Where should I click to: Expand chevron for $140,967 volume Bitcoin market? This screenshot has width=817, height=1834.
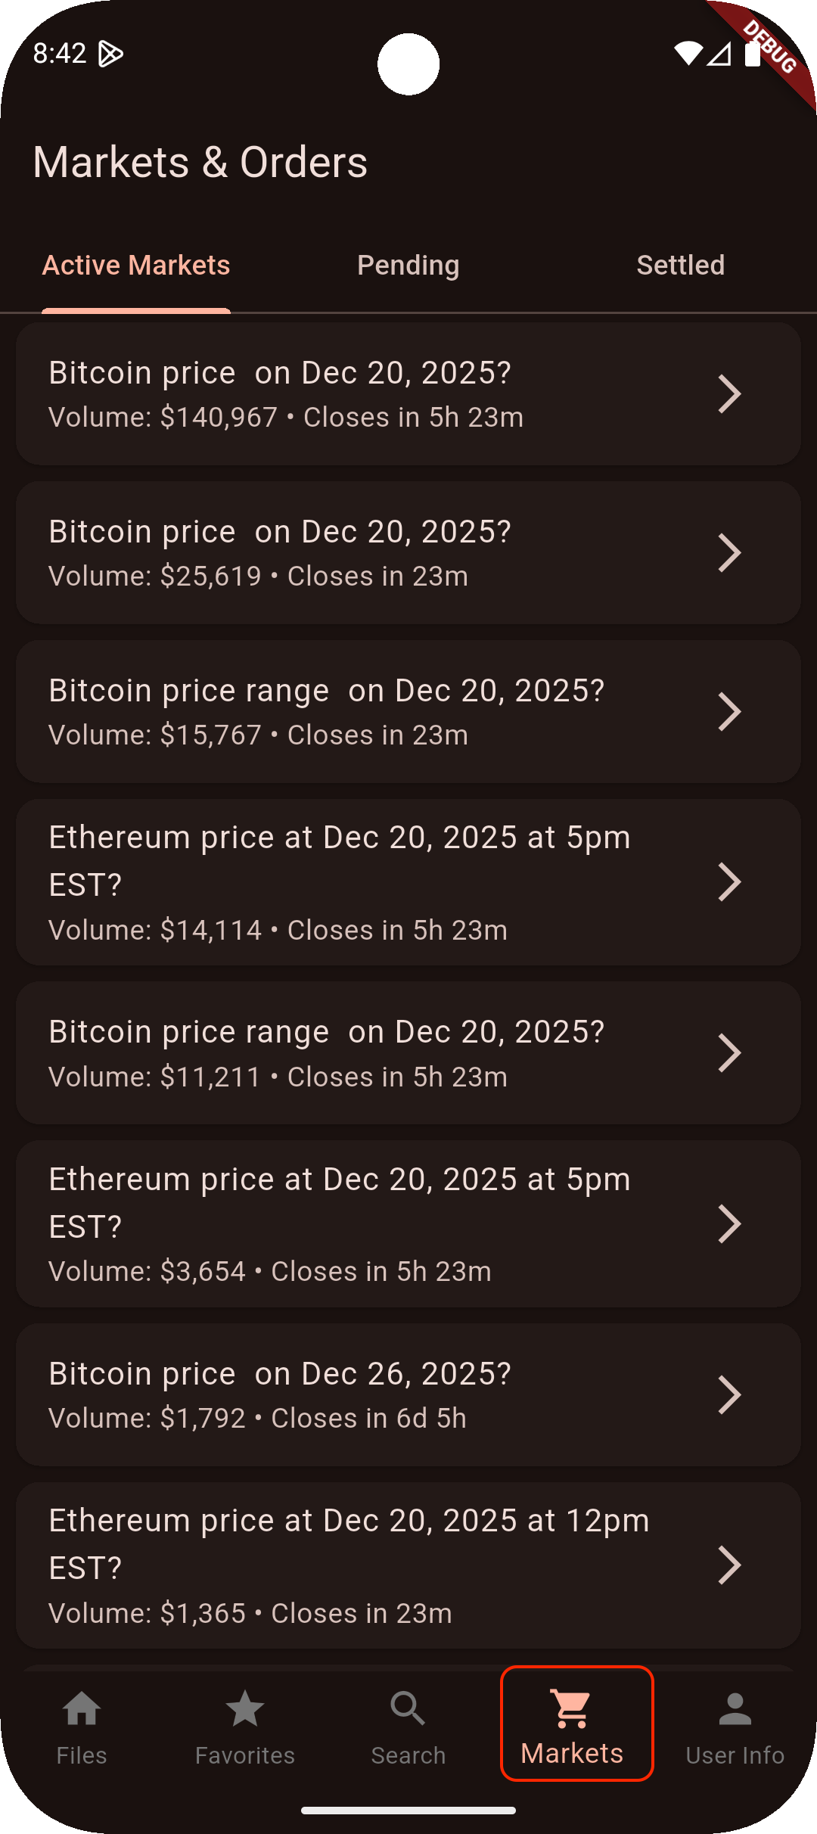[729, 394]
